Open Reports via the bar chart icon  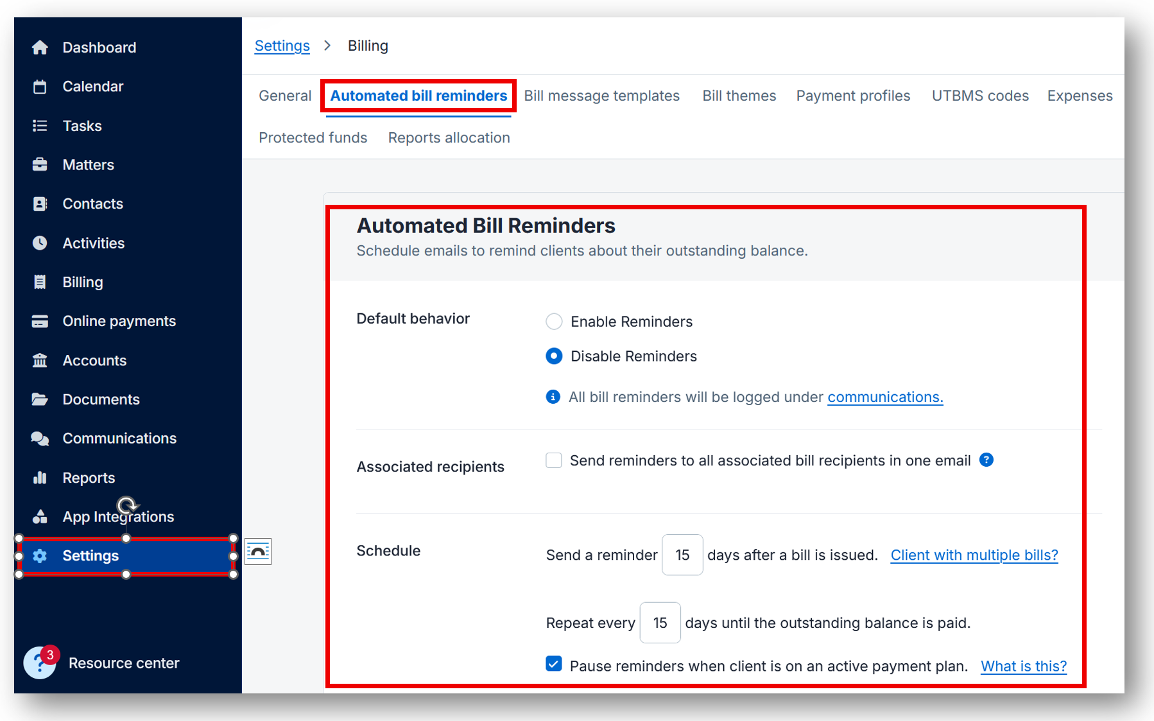pyautogui.click(x=40, y=477)
